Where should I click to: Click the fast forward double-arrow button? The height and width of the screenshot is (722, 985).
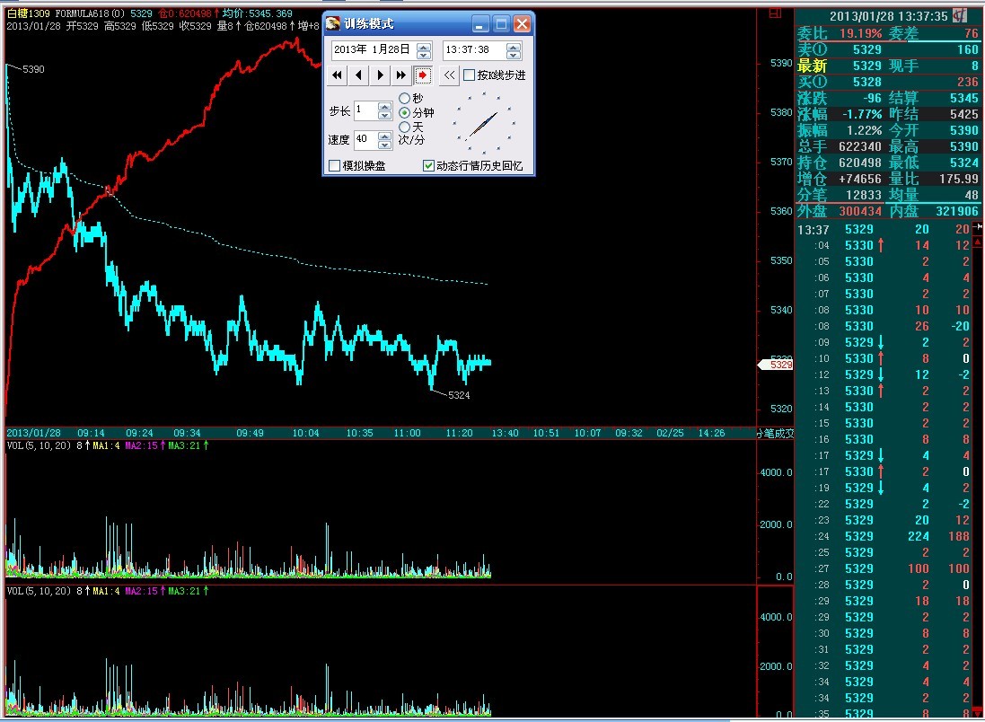(401, 75)
